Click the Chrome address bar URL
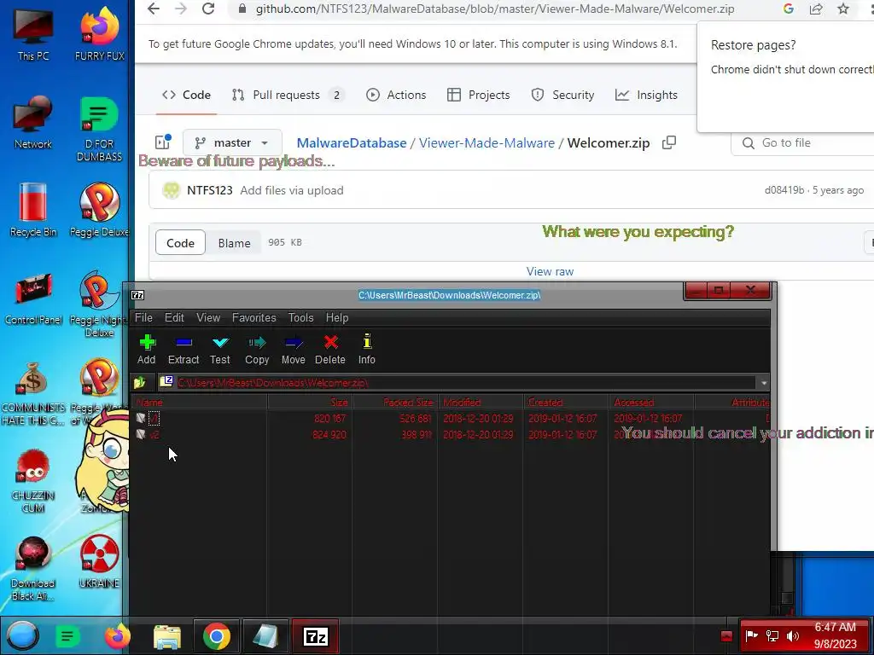This screenshot has width=874, height=655. [x=494, y=9]
